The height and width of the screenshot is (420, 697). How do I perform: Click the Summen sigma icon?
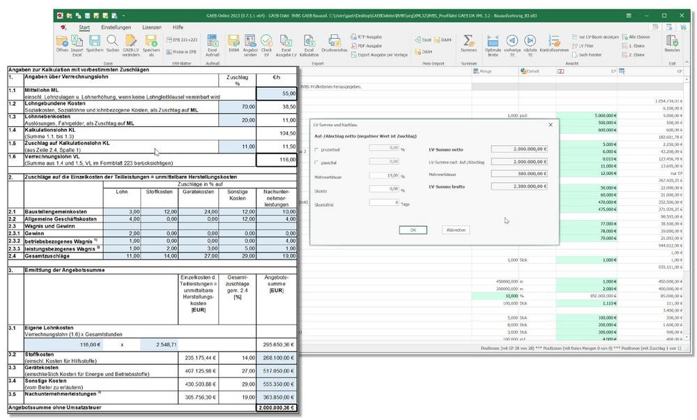[469, 41]
